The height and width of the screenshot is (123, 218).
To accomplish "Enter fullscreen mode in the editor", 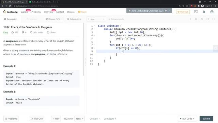I will (214, 19).
